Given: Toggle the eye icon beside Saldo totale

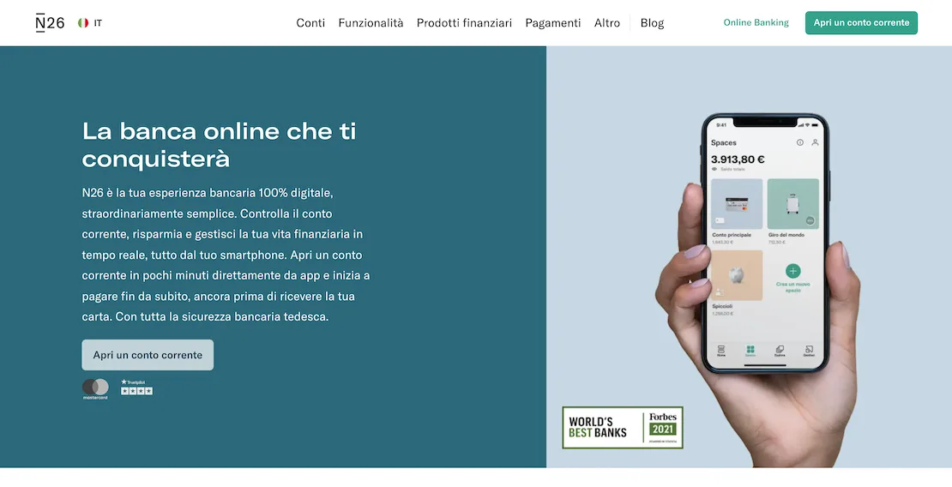Looking at the screenshot, I should [714, 169].
